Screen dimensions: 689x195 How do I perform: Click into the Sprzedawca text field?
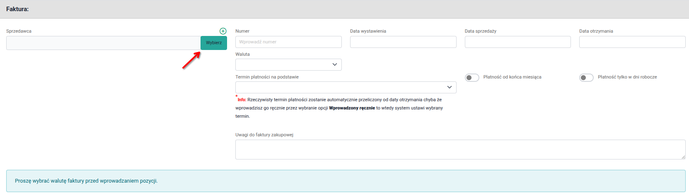point(103,43)
